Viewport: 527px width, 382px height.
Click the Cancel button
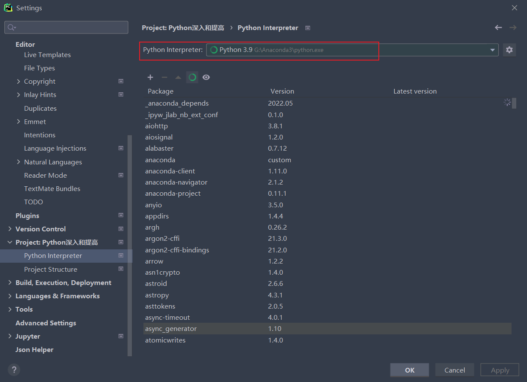pyautogui.click(x=455, y=370)
